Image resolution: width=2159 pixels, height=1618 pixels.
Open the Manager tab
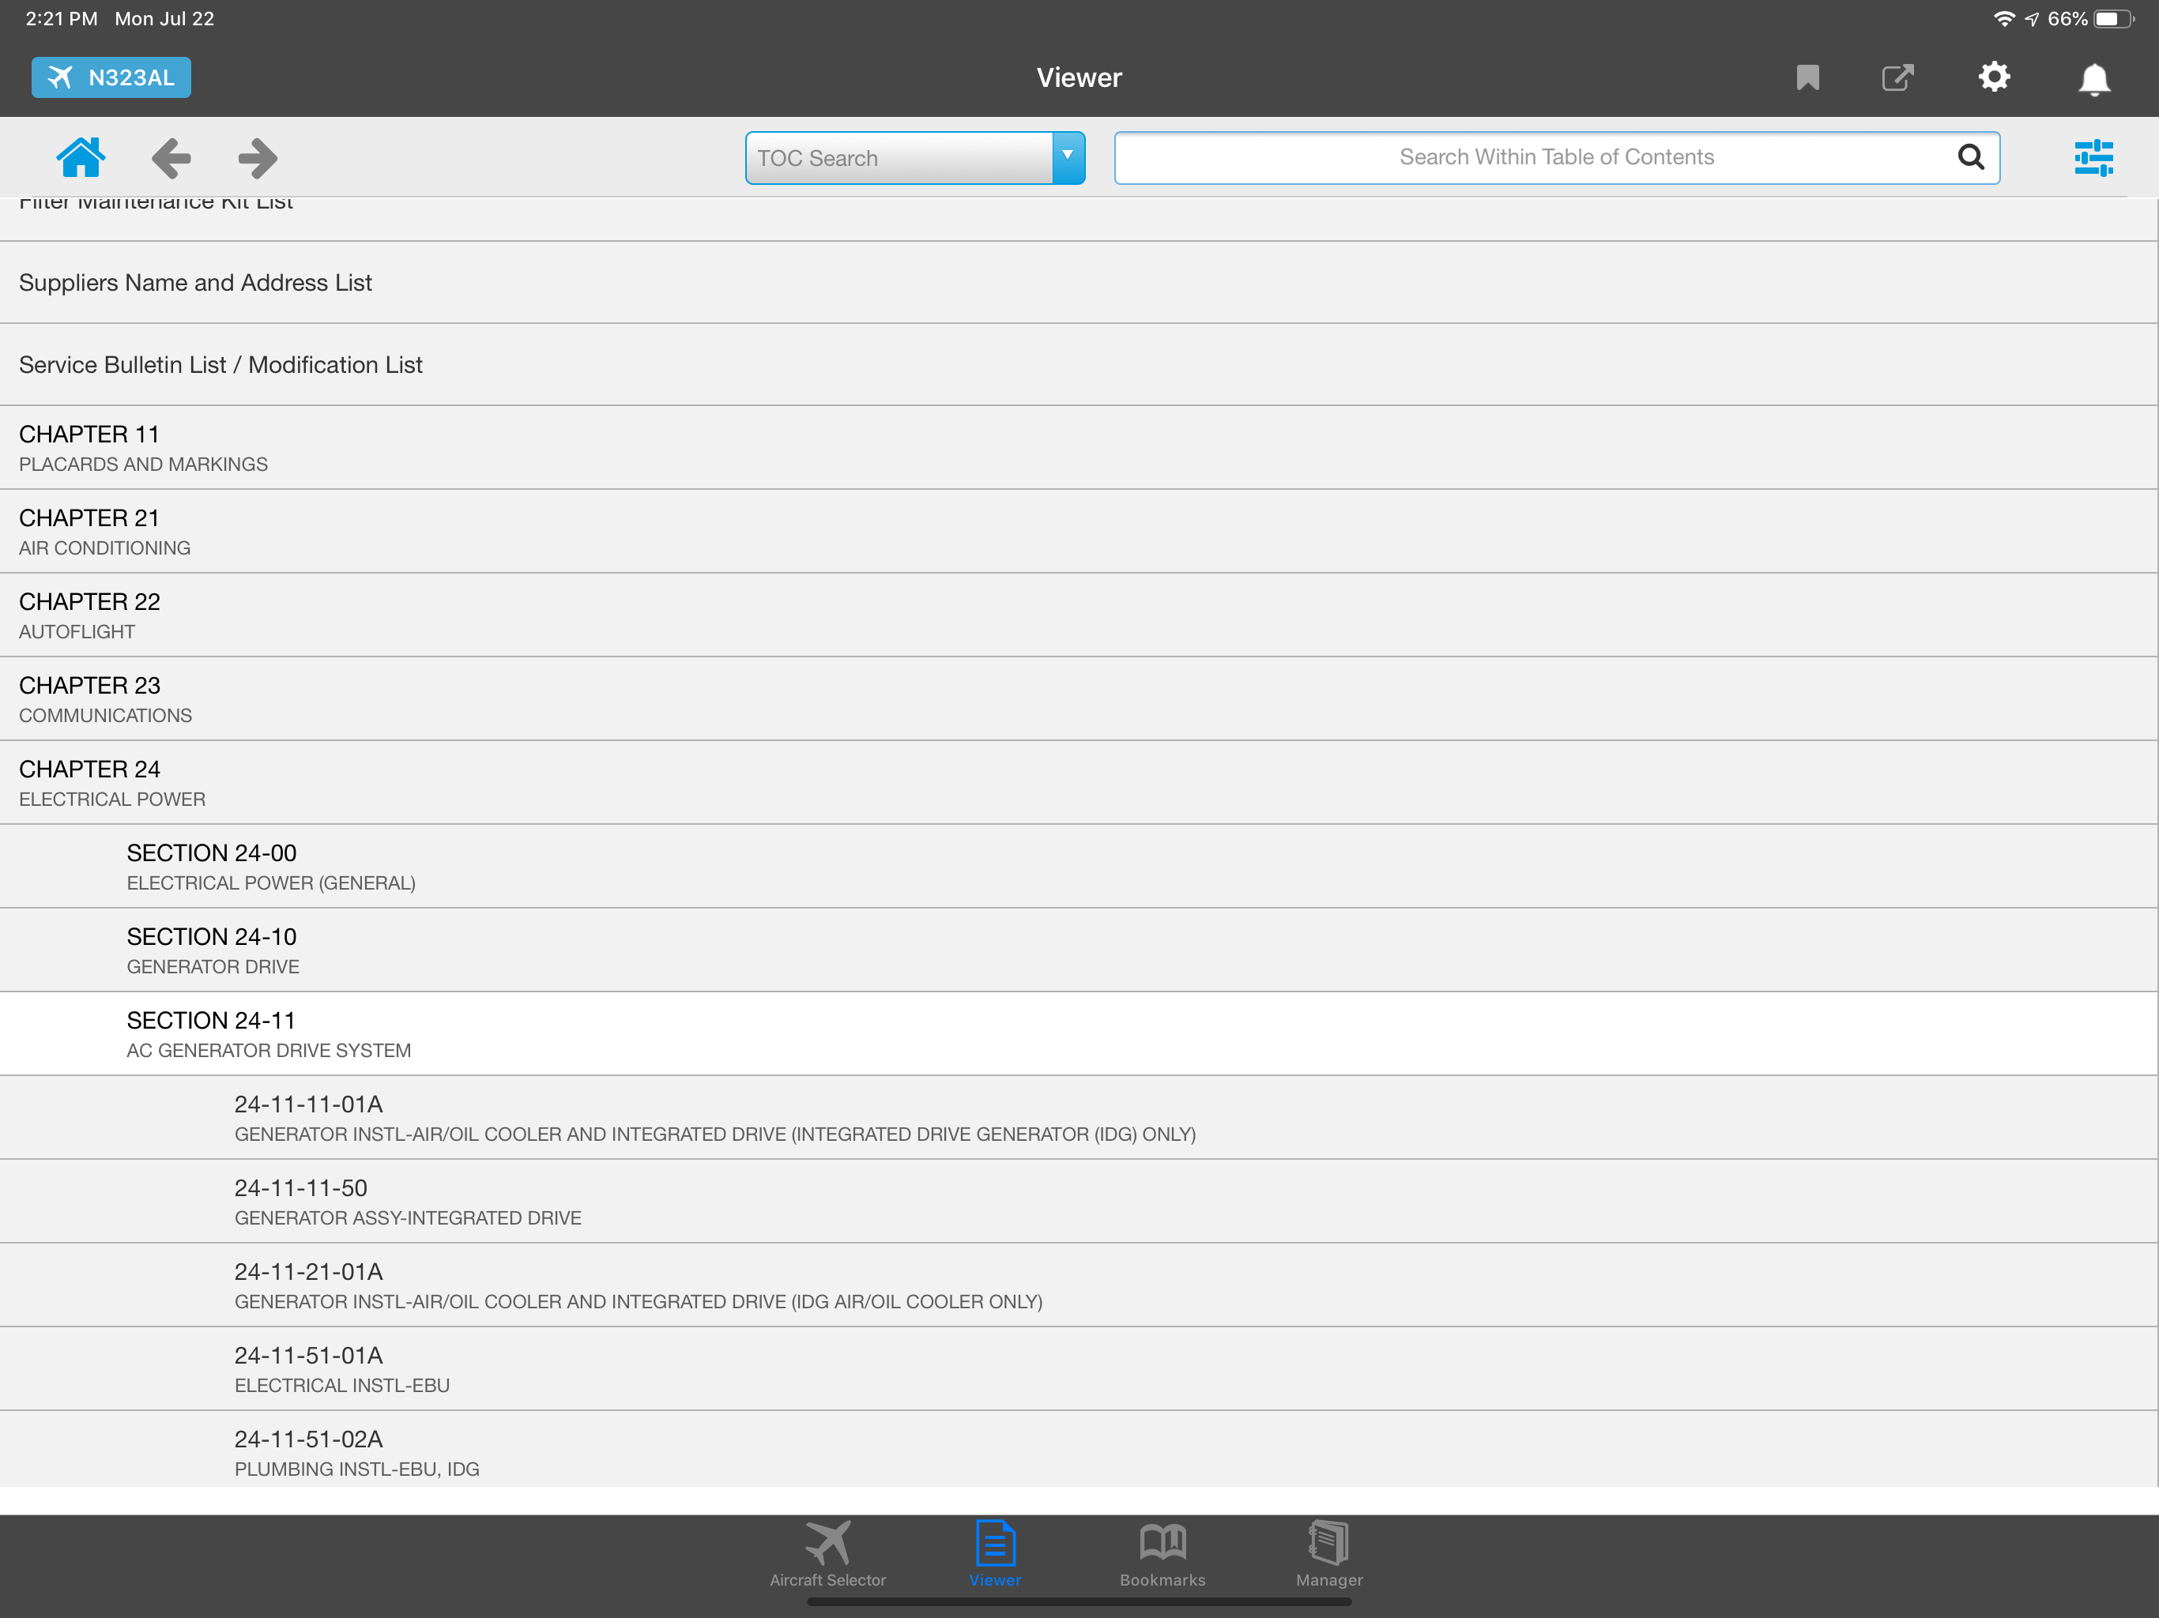point(1328,1552)
